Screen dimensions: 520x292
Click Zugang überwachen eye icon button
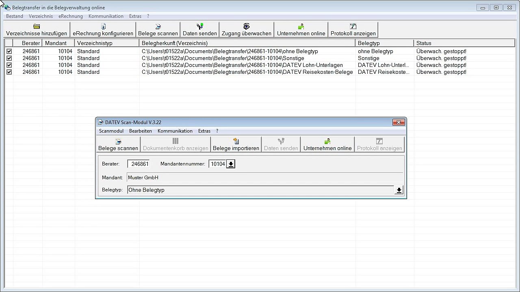(247, 30)
